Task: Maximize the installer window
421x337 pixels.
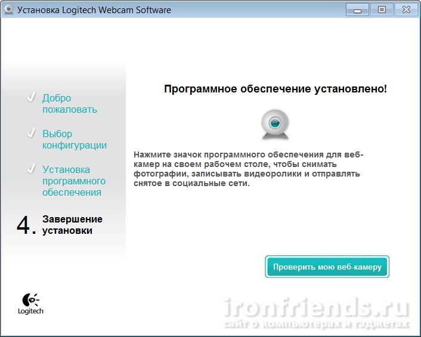Action: (382, 10)
